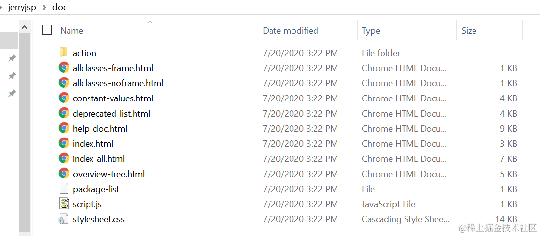The image size is (540, 236).
Task: Click the script.js JavaScript file icon
Action: click(x=64, y=204)
